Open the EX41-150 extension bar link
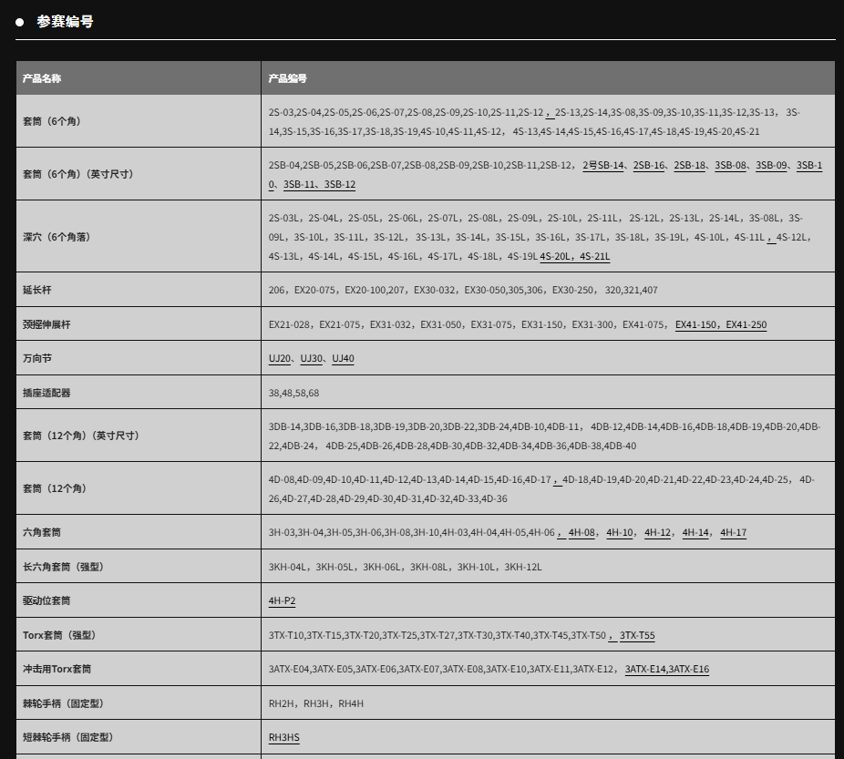 click(697, 325)
